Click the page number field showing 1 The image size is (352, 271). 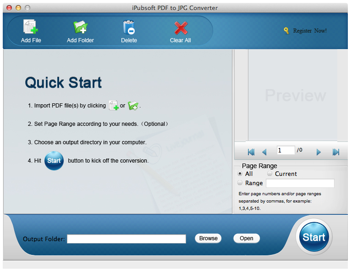coord(286,150)
